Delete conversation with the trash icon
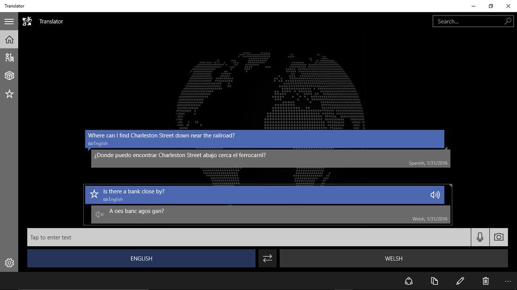This screenshot has height=290, width=517. click(x=486, y=281)
